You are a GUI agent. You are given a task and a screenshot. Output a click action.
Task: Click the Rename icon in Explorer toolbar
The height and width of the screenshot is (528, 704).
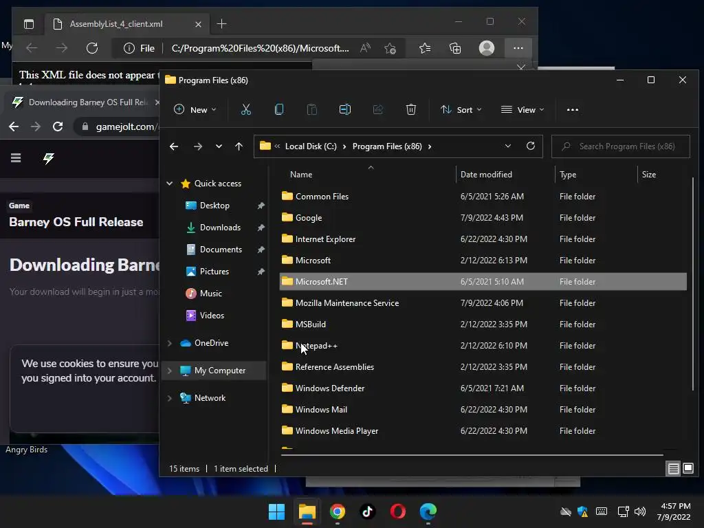pos(345,109)
